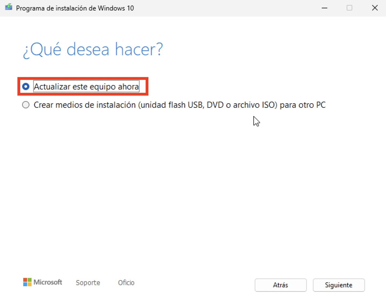Screen dimensions: 386x305
Task: Go back with the Atrás button
Action: [280, 285]
